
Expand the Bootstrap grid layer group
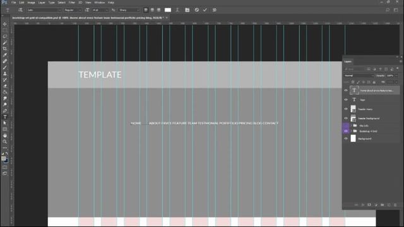point(351,131)
